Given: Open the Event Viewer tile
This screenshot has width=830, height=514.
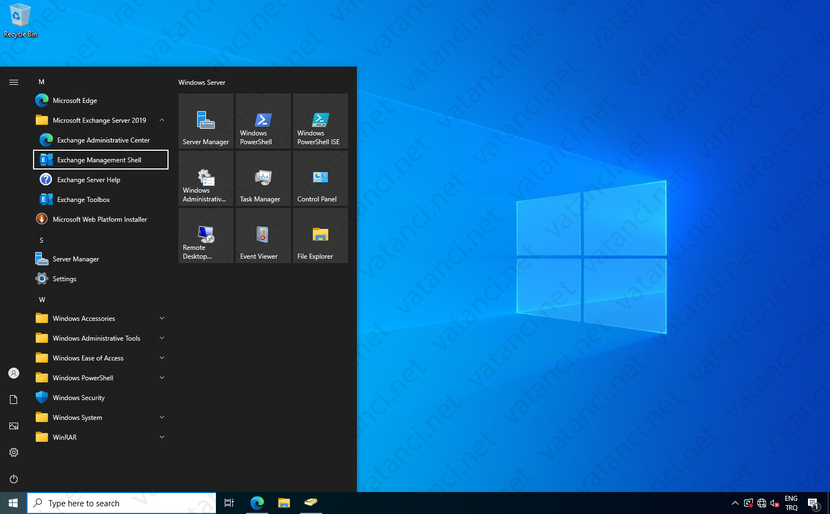Looking at the screenshot, I should coord(263,236).
